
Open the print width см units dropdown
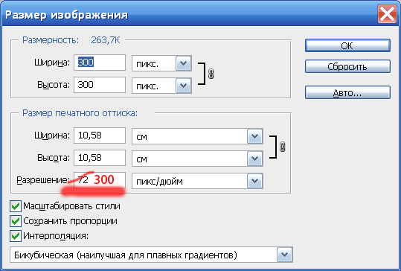point(197,136)
